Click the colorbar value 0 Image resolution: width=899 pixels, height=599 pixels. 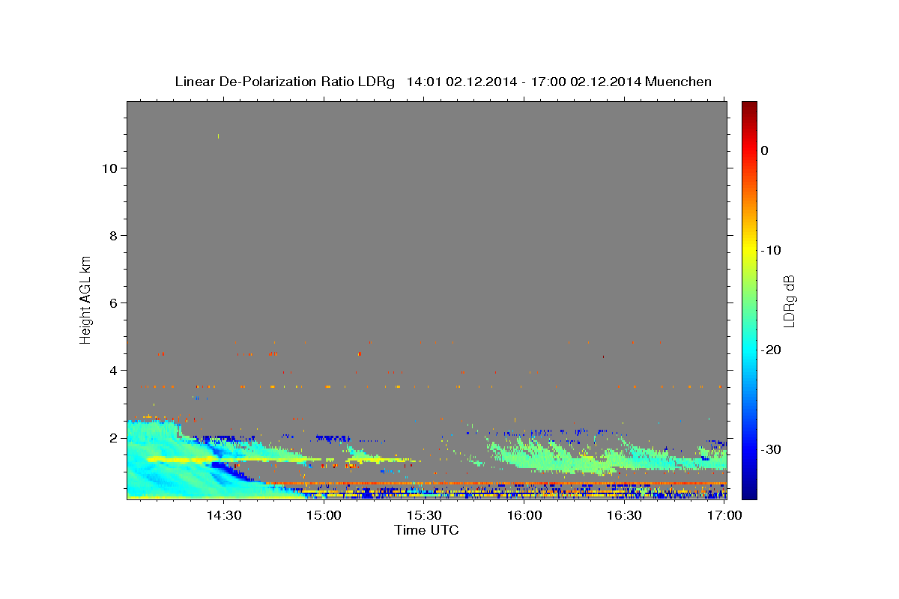tap(765, 150)
